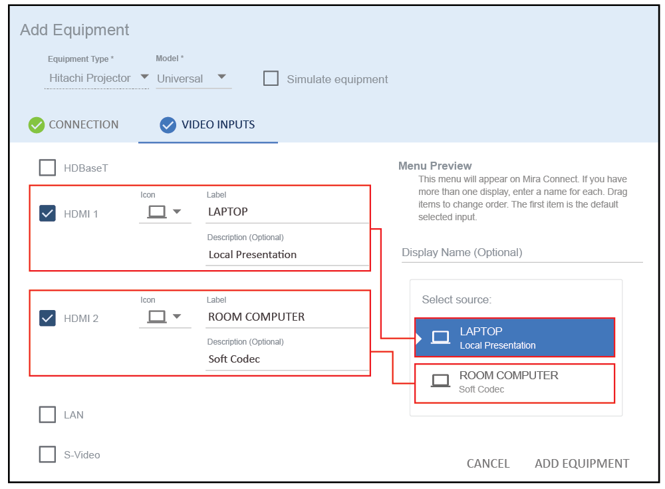The width and height of the screenshot is (665, 489).
Task: Click the Display Name input field
Action: click(522, 253)
